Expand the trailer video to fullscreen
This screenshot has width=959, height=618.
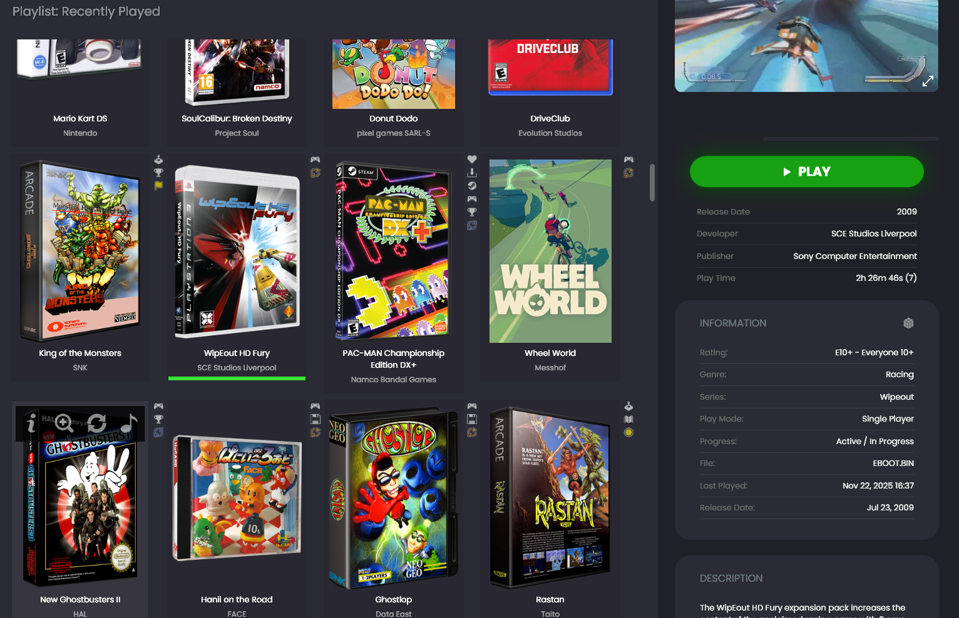(928, 81)
